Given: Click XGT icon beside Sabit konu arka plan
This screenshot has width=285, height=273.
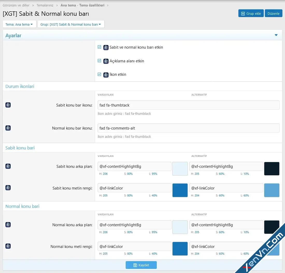Looking at the screenshot, I should 8,166.
